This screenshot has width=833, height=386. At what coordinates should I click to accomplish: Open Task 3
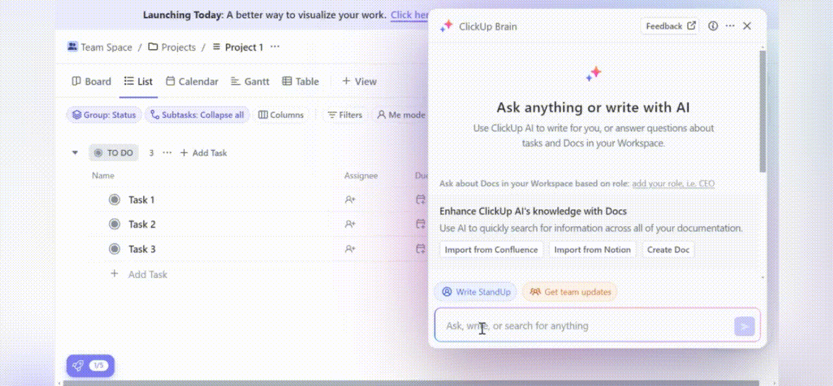(x=142, y=250)
